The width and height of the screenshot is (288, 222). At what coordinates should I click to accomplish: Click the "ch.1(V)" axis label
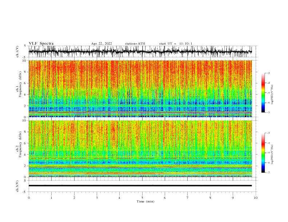(17, 52)
